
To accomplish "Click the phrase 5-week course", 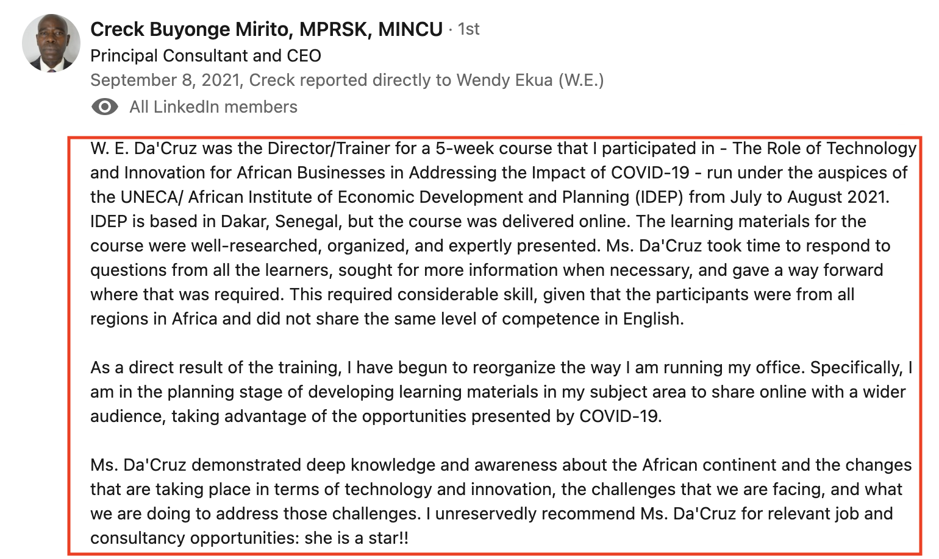I will point(493,149).
